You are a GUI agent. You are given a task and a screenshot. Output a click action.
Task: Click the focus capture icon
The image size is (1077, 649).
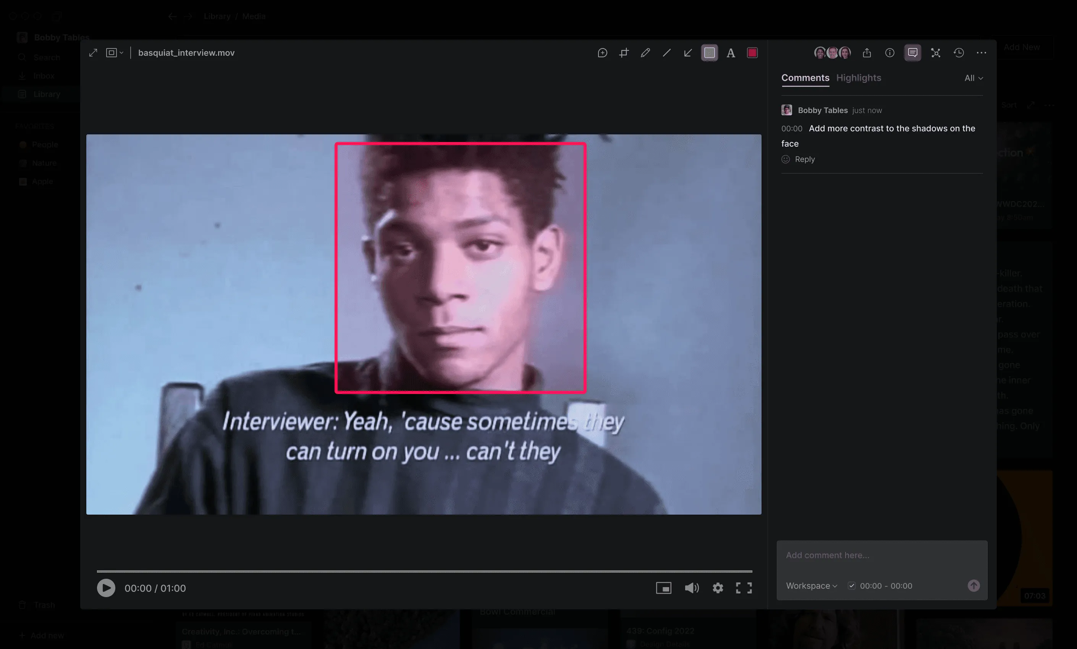[x=935, y=53]
